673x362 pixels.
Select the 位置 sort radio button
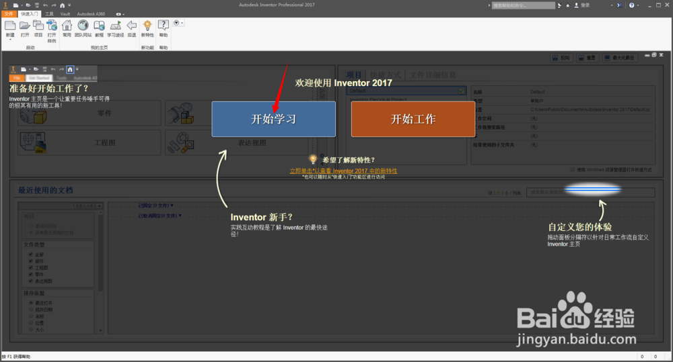click(31, 322)
